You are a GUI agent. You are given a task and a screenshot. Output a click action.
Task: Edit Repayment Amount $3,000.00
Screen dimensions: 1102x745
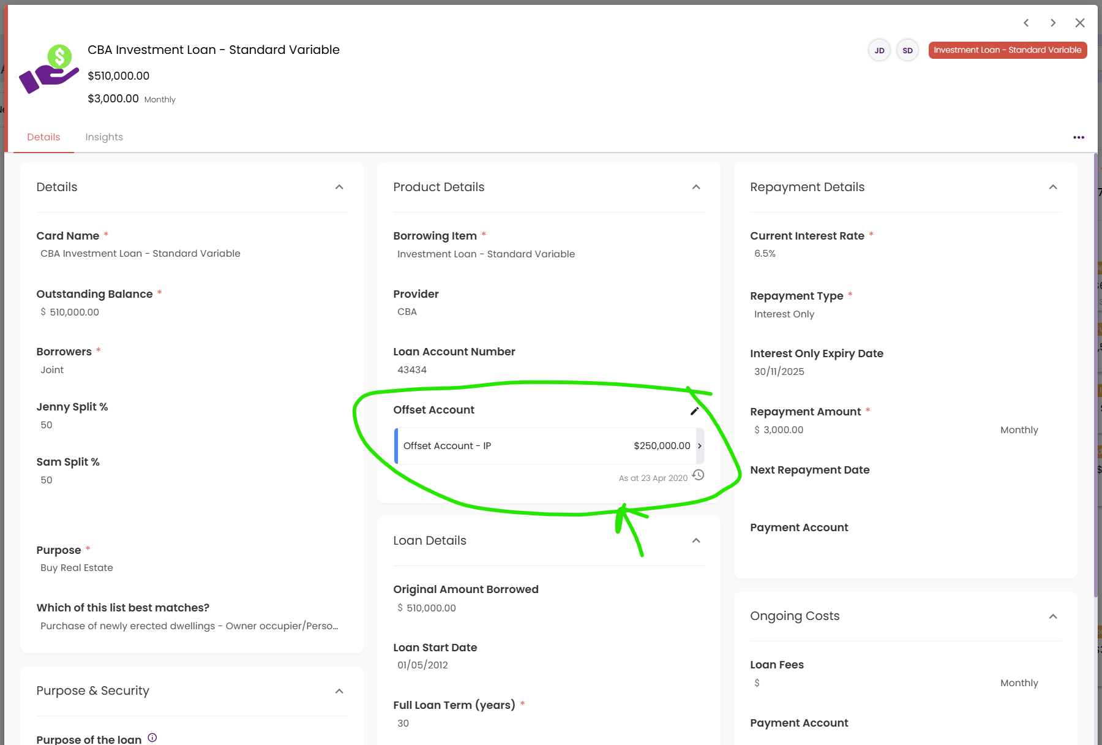coord(783,430)
